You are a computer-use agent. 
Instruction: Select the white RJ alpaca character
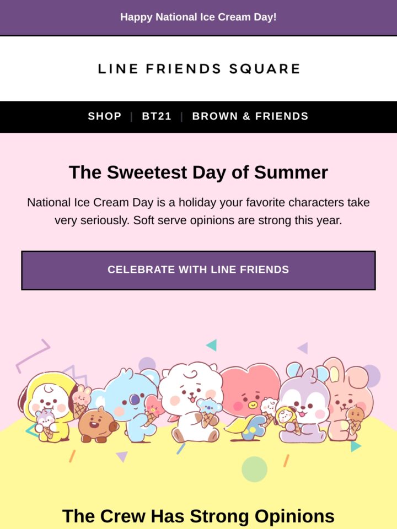point(192,402)
